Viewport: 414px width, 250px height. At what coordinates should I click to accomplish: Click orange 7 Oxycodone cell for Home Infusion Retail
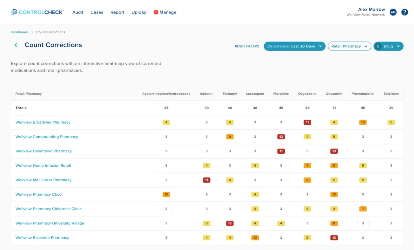coord(307,166)
